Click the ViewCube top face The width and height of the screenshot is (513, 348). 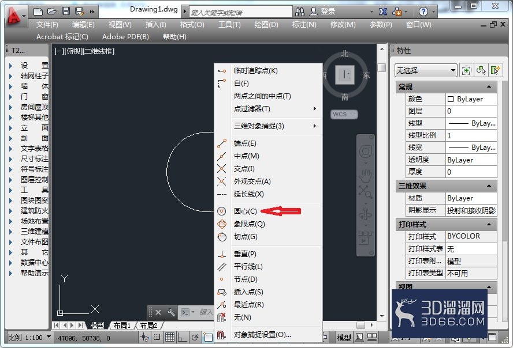(x=345, y=75)
